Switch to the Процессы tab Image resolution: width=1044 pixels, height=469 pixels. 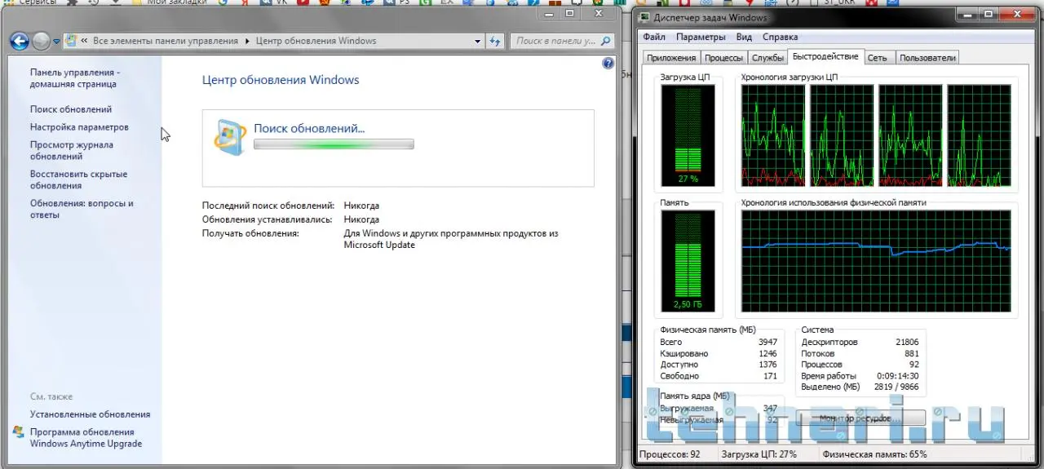click(x=723, y=58)
